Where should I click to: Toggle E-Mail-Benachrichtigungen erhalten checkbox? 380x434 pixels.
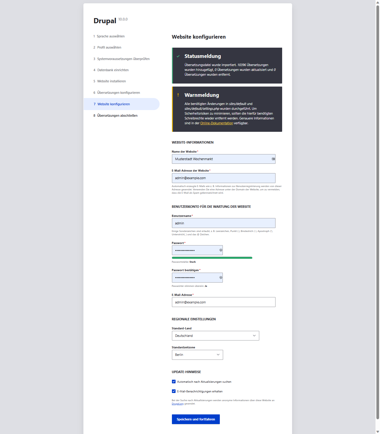pyautogui.click(x=174, y=391)
